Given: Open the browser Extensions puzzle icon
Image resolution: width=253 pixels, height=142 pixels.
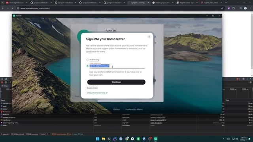Looking at the screenshot, I should pyautogui.click(x=234, y=8).
